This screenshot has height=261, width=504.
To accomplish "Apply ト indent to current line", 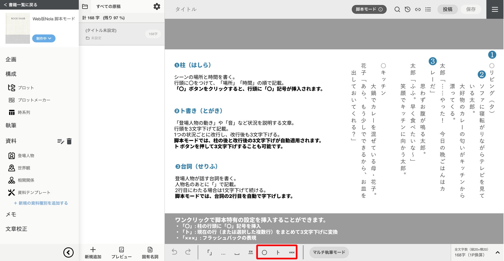I will coord(278,252).
